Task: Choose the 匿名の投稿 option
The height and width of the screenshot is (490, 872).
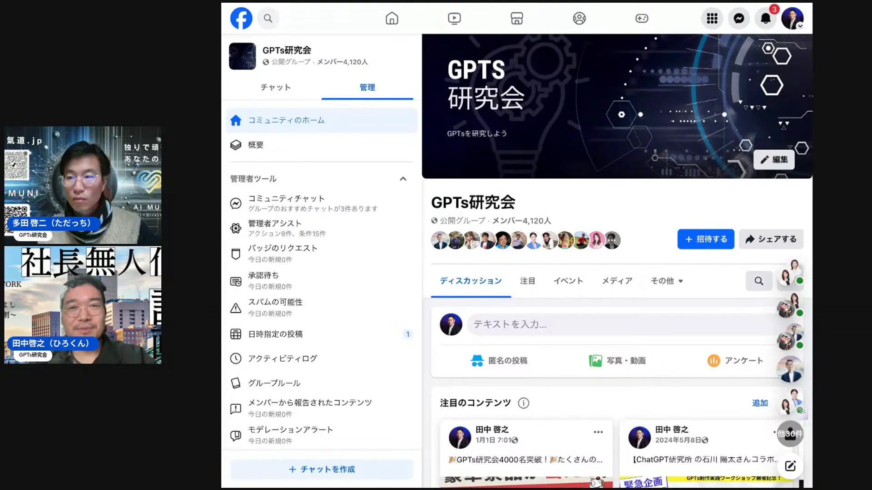Action: click(499, 361)
